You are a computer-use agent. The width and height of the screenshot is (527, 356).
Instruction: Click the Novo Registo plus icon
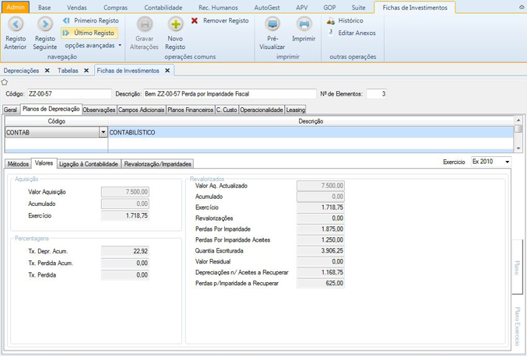point(176,26)
